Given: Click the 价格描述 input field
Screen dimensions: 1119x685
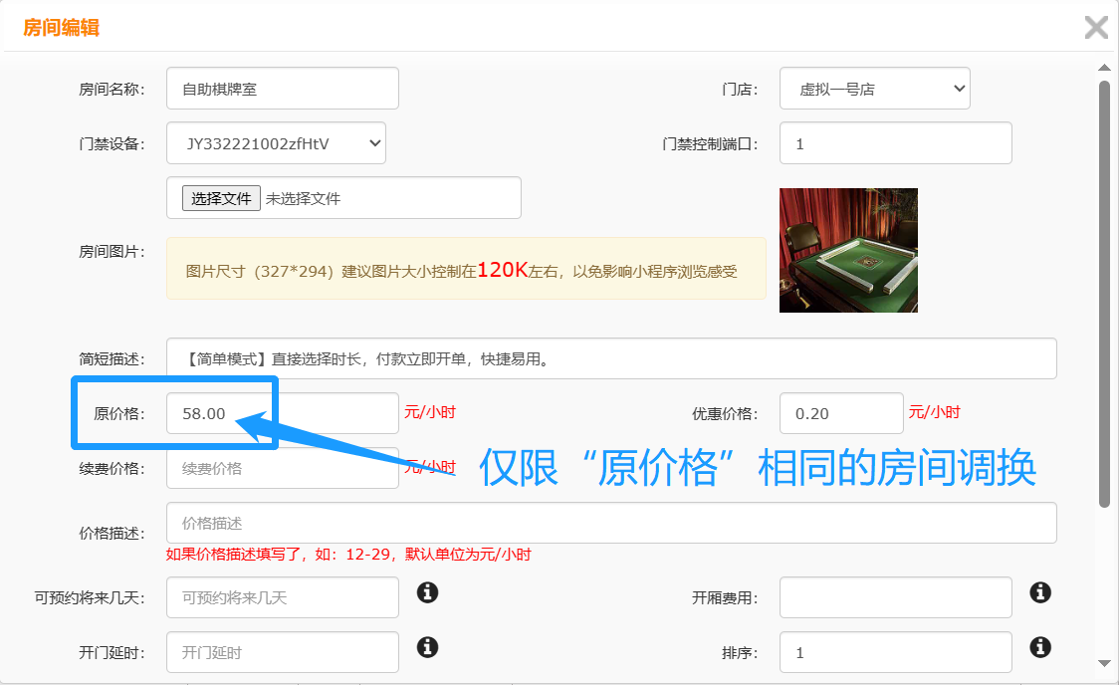Looking at the screenshot, I should pyautogui.click(x=611, y=523).
